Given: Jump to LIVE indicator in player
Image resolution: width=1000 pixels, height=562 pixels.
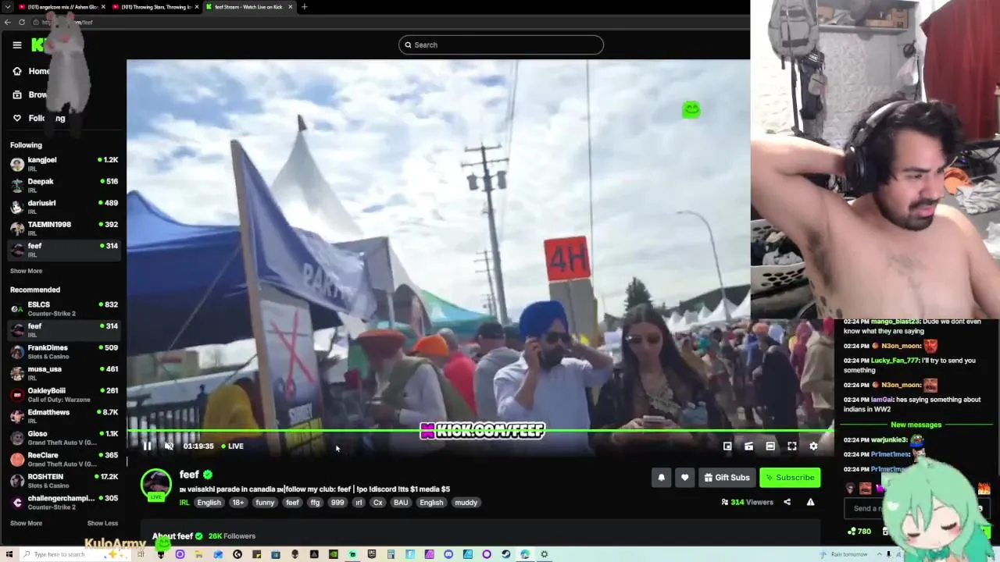Looking at the screenshot, I should click(x=232, y=446).
